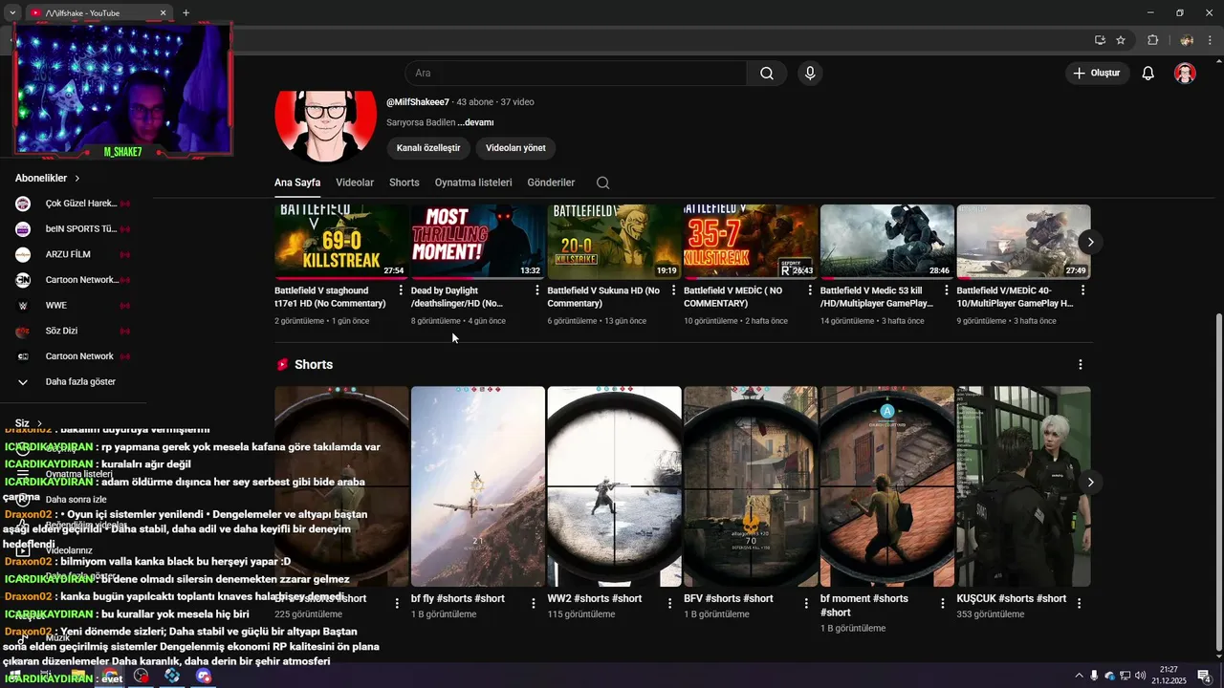Click Videoları yönet button
1224x688 pixels.
(515, 148)
